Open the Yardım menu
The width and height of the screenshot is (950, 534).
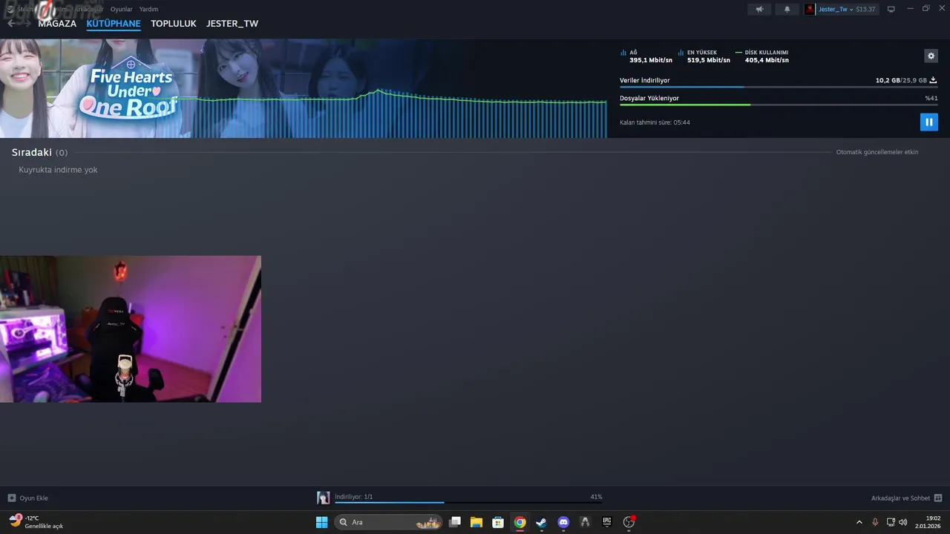[x=148, y=9]
